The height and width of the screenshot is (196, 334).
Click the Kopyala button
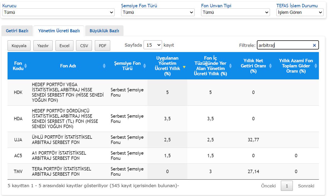pyautogui.click(x=19, y=46)
